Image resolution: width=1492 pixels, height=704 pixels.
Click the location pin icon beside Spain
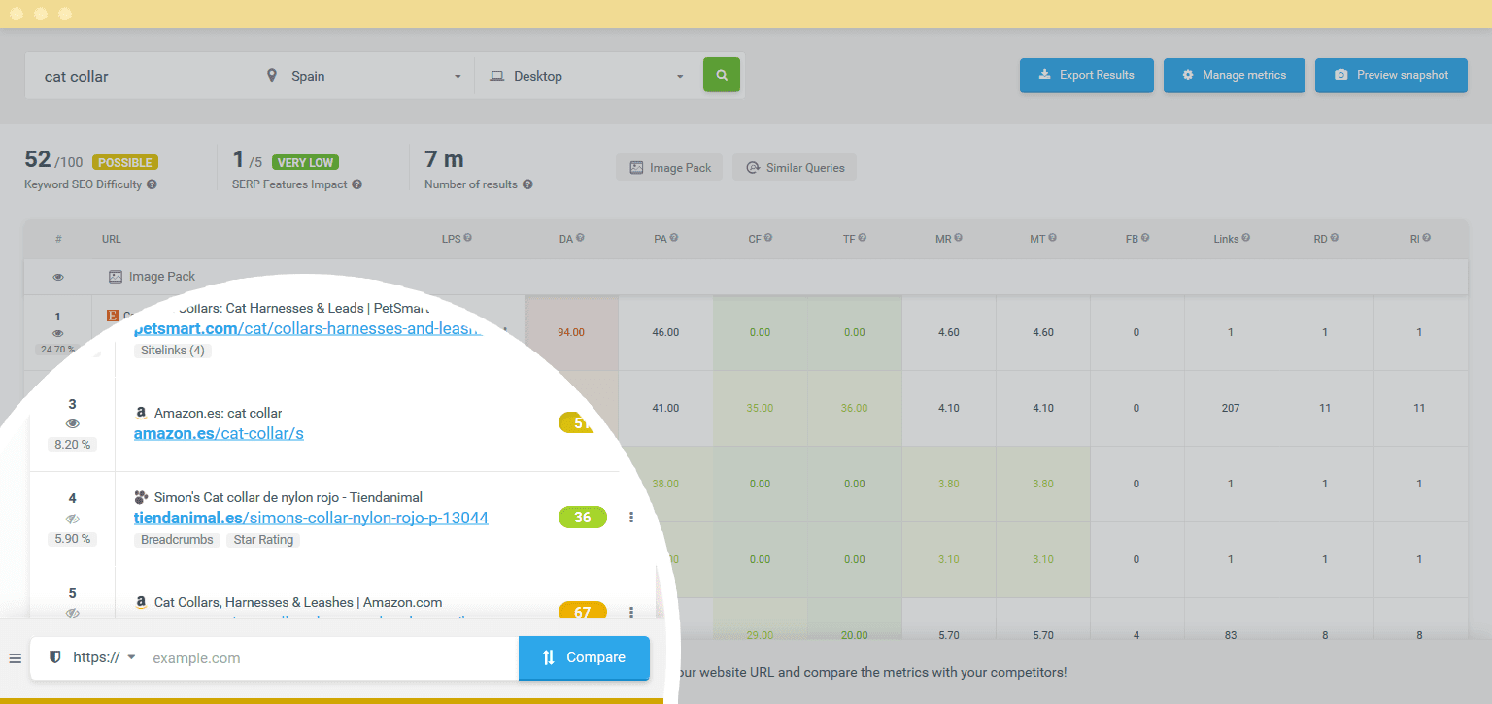click(x=272, y=76)
